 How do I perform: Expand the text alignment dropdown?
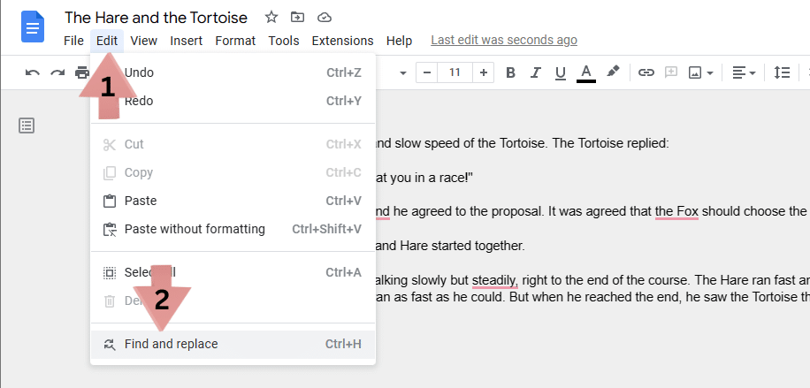tap(745, 72)
